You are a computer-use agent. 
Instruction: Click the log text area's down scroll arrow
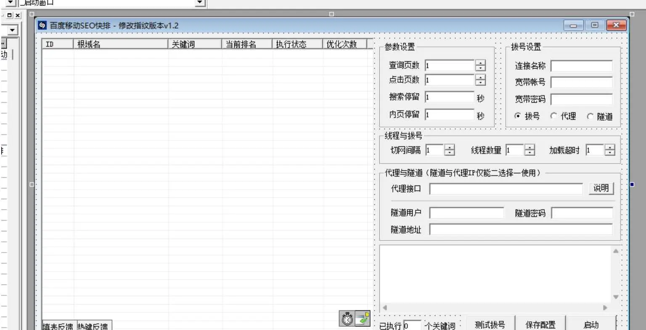pos(616,297)
